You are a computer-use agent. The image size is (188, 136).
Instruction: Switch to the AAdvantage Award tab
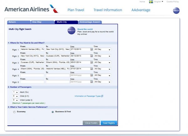89,22
